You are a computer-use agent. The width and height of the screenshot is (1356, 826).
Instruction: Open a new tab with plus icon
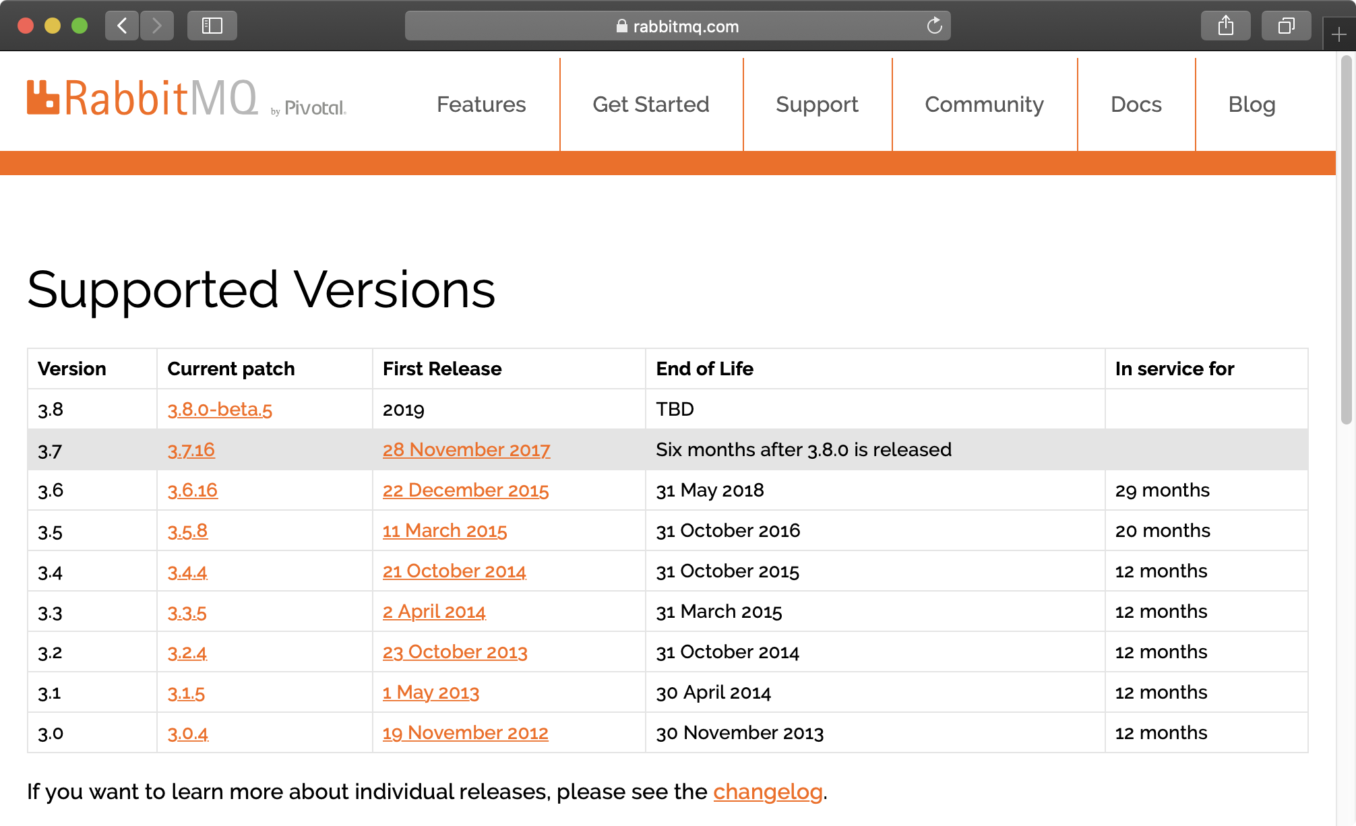(x=1338, y=34)
